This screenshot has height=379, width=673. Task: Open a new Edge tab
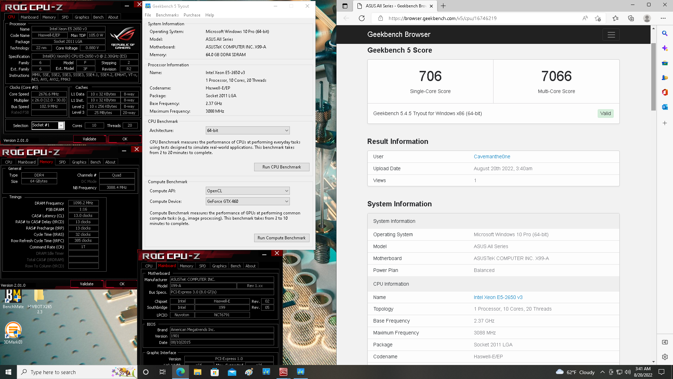point(443,6)
